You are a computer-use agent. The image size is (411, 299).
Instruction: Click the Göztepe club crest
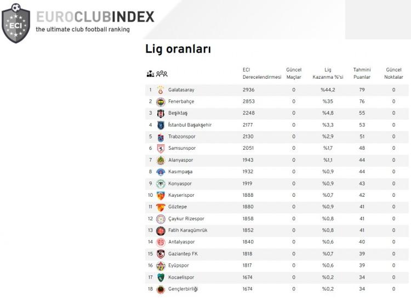(161, 207)
